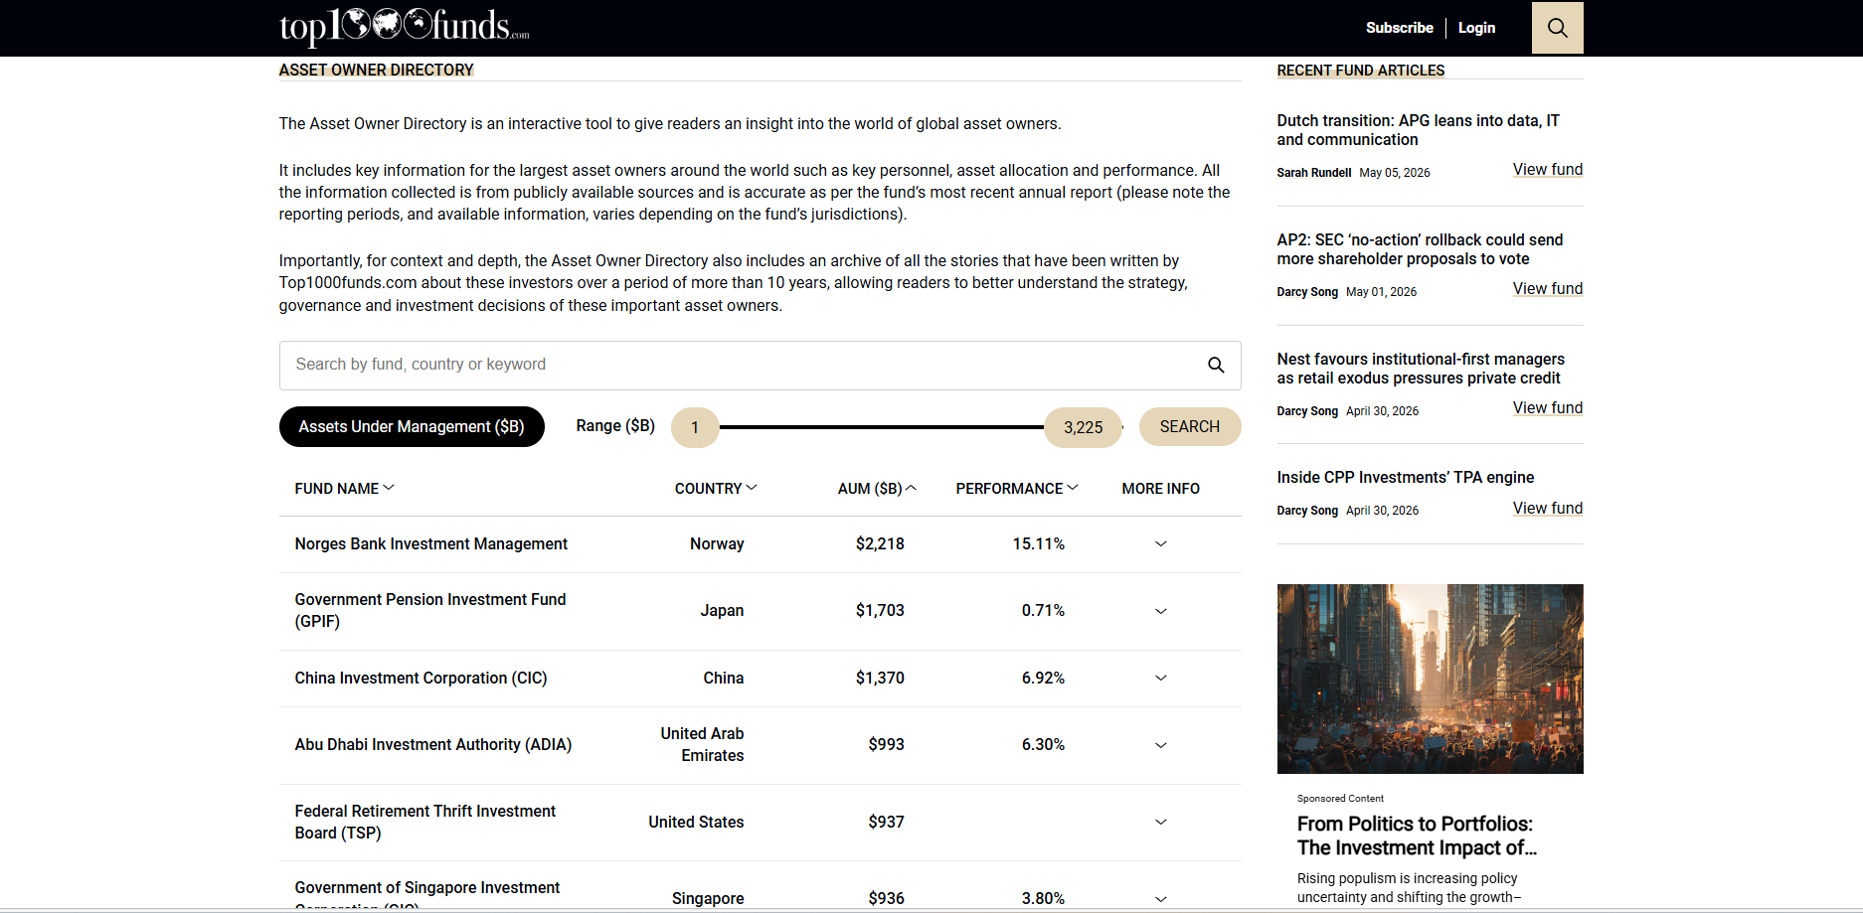Sort by COUNTRY column
This screenshot has width=1863, height=913.
(716, 488)
